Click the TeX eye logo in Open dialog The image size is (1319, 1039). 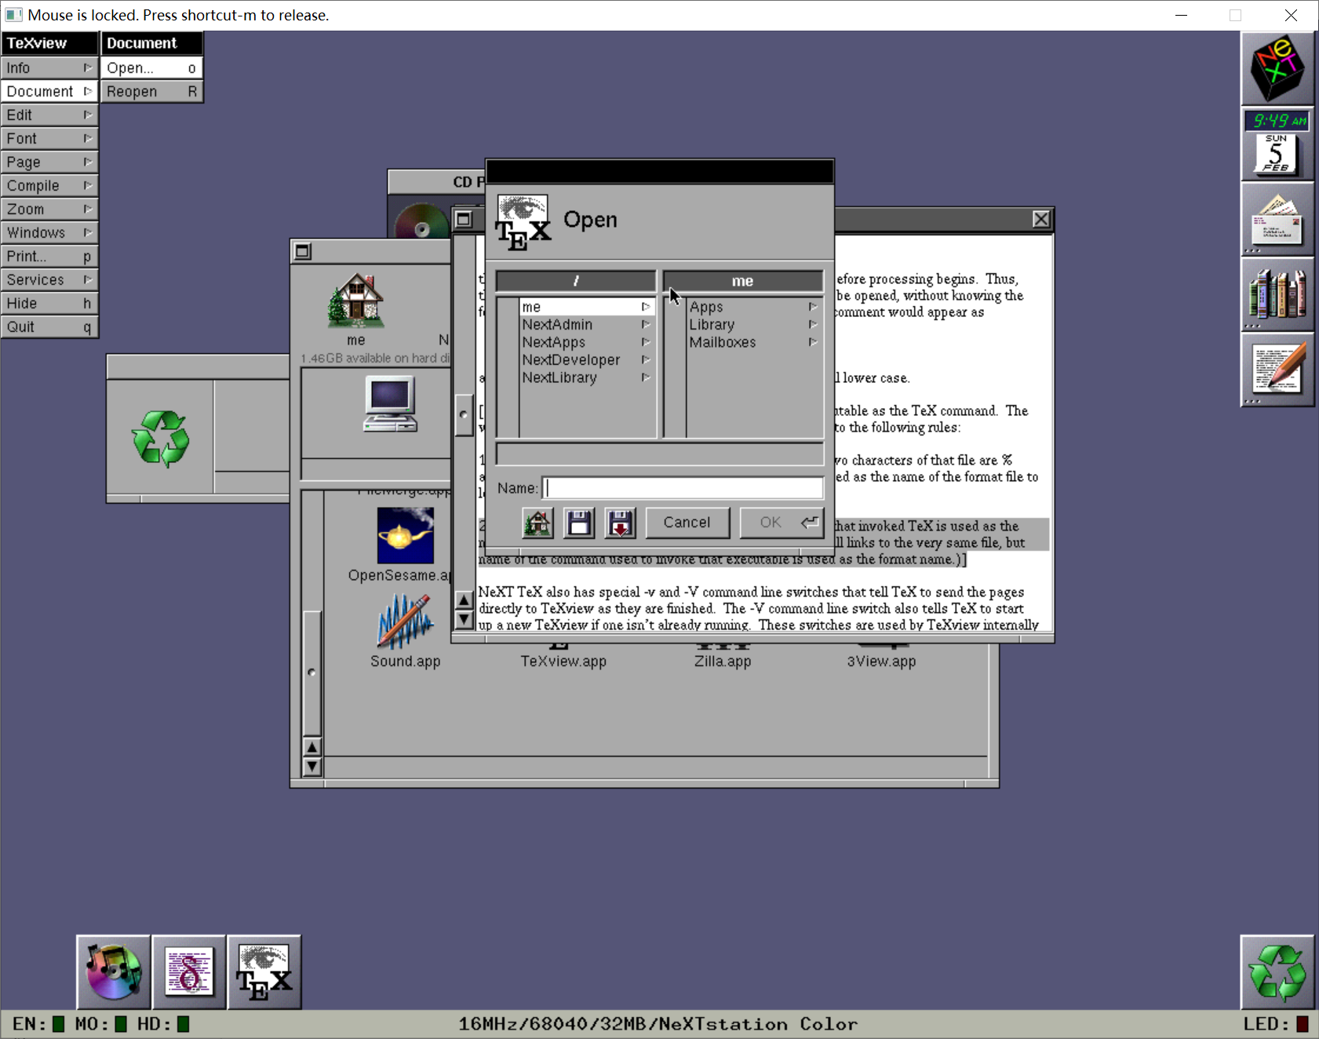point(523,222)
